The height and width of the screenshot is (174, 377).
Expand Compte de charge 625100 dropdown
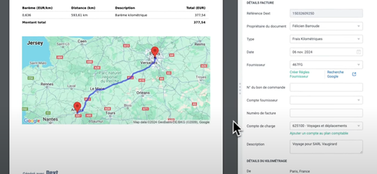click(x=326, y=126)
